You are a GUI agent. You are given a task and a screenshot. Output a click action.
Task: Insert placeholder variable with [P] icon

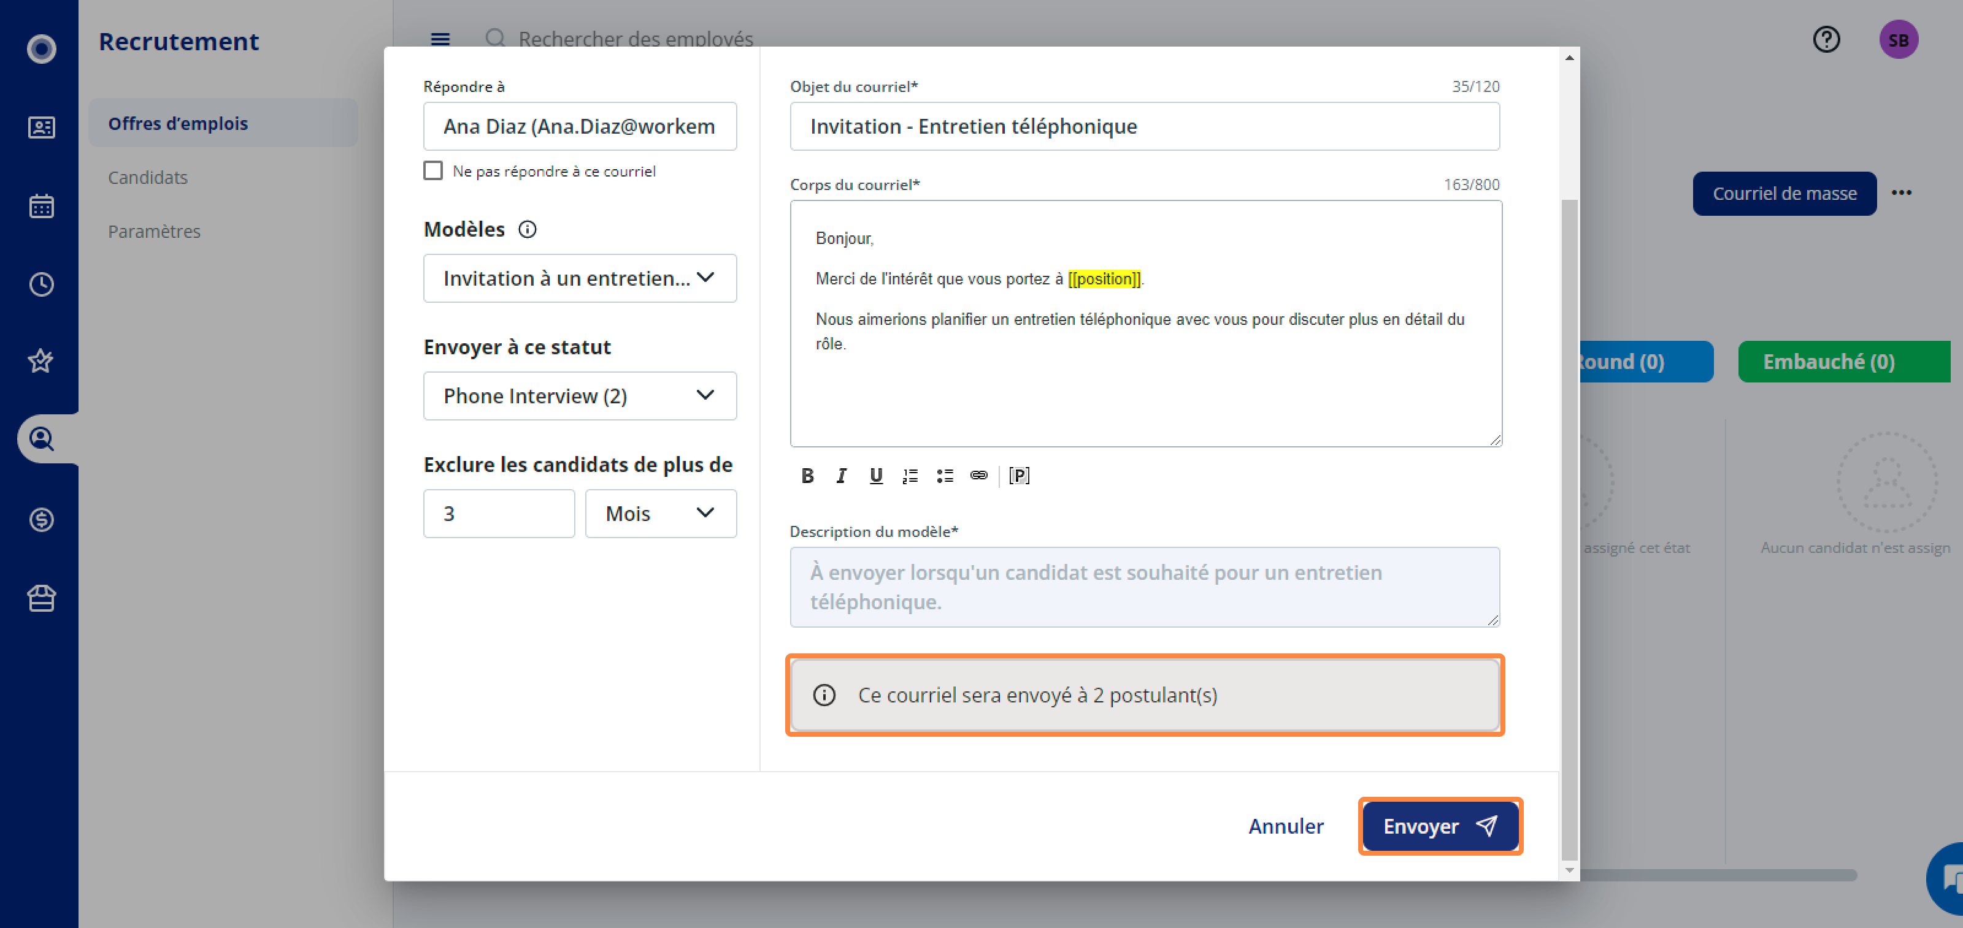(x=1019, y=476)
